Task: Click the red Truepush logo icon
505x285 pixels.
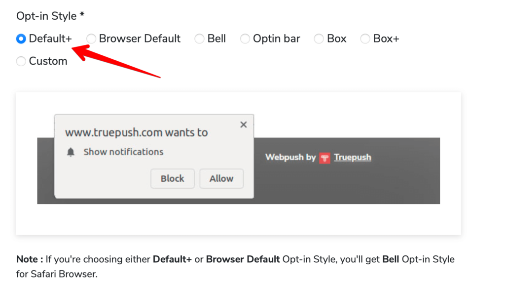Action: (x=324, y=157)
